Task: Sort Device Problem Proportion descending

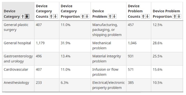Action: 179,16
